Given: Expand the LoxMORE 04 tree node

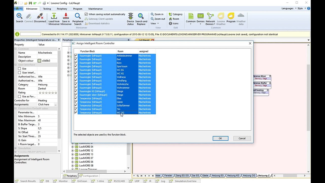Looking at the screenshot, I should (x=73, y=147).
